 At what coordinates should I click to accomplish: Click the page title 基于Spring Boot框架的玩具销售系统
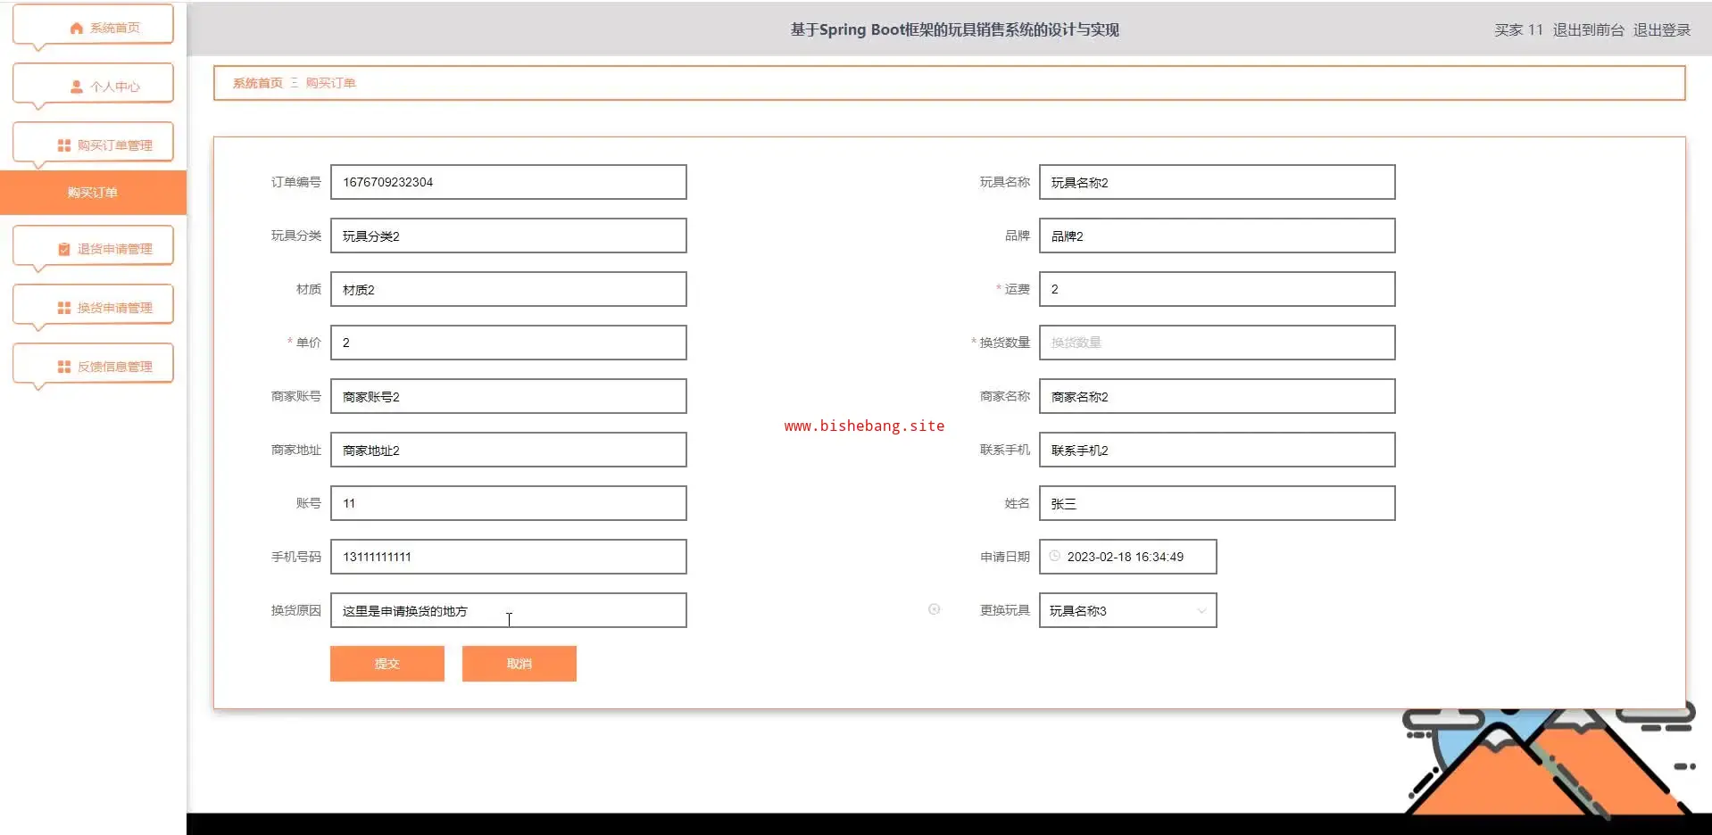pyautogui.click(x=954, y=29)
